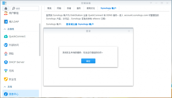Open the 无线 Wi-Fi icon
Viewport: 172px width, 98px height.
(x=6, y=71)
